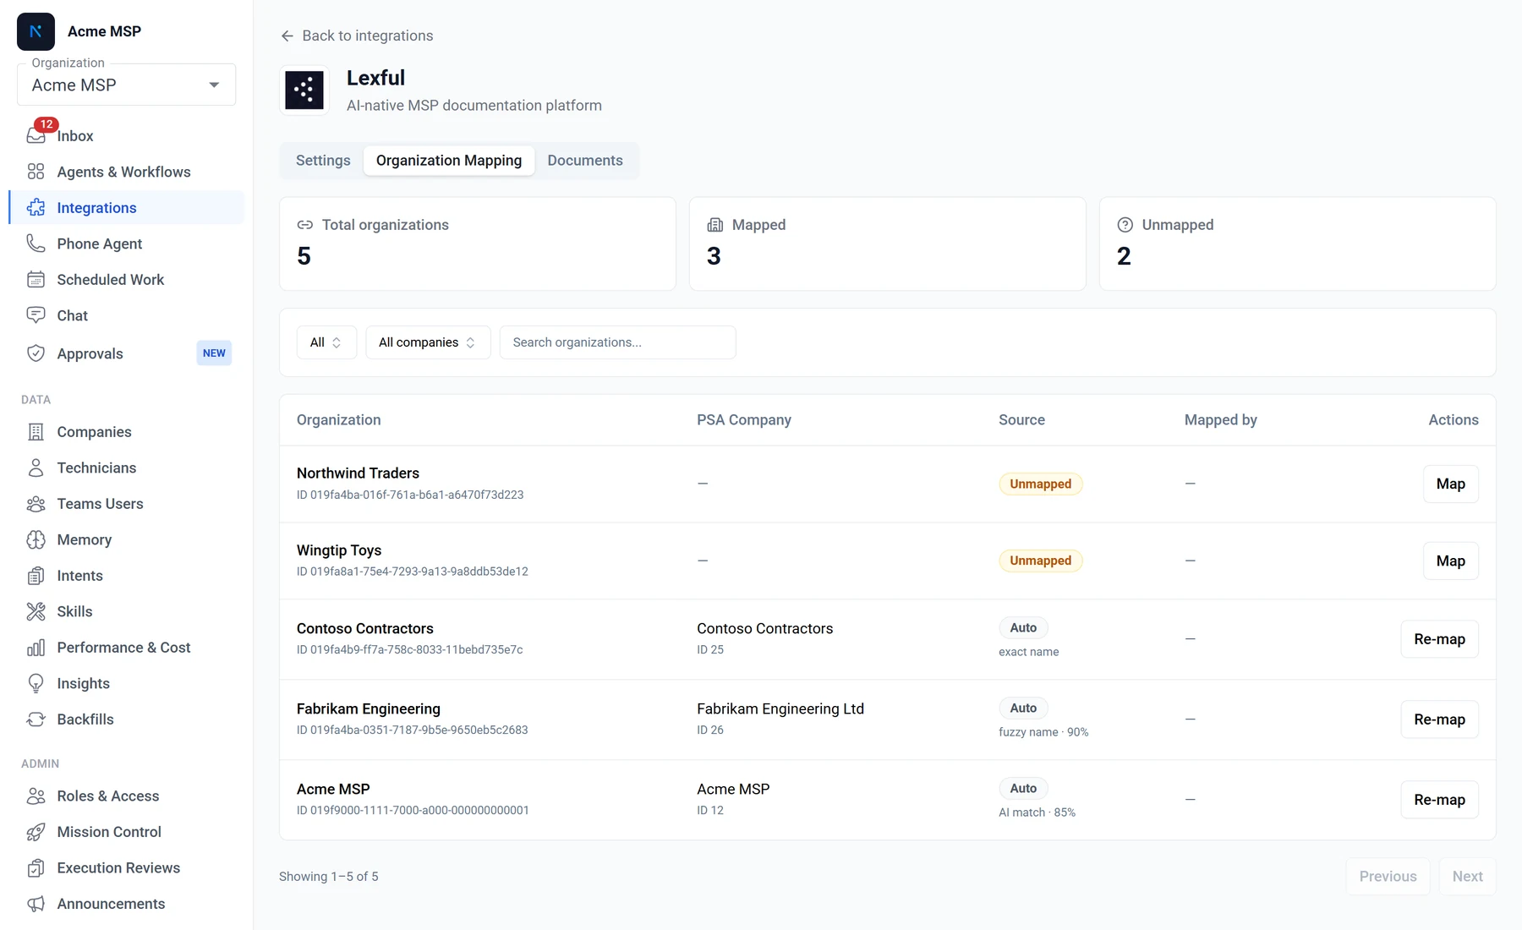Click the back arrow icon
Image resolution: width=1522 pixels, height=930 pixels.
click(287, 36)
